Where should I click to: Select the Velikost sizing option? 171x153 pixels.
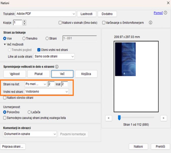pyautogui.click(x=15, y=74)
